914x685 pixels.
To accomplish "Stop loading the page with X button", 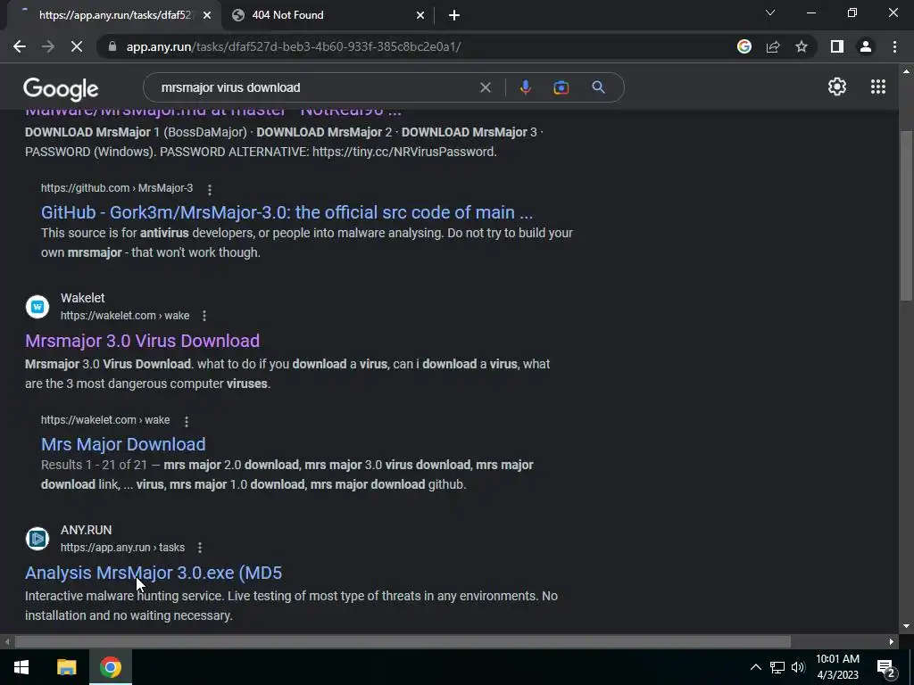I will tap(77, 46).
